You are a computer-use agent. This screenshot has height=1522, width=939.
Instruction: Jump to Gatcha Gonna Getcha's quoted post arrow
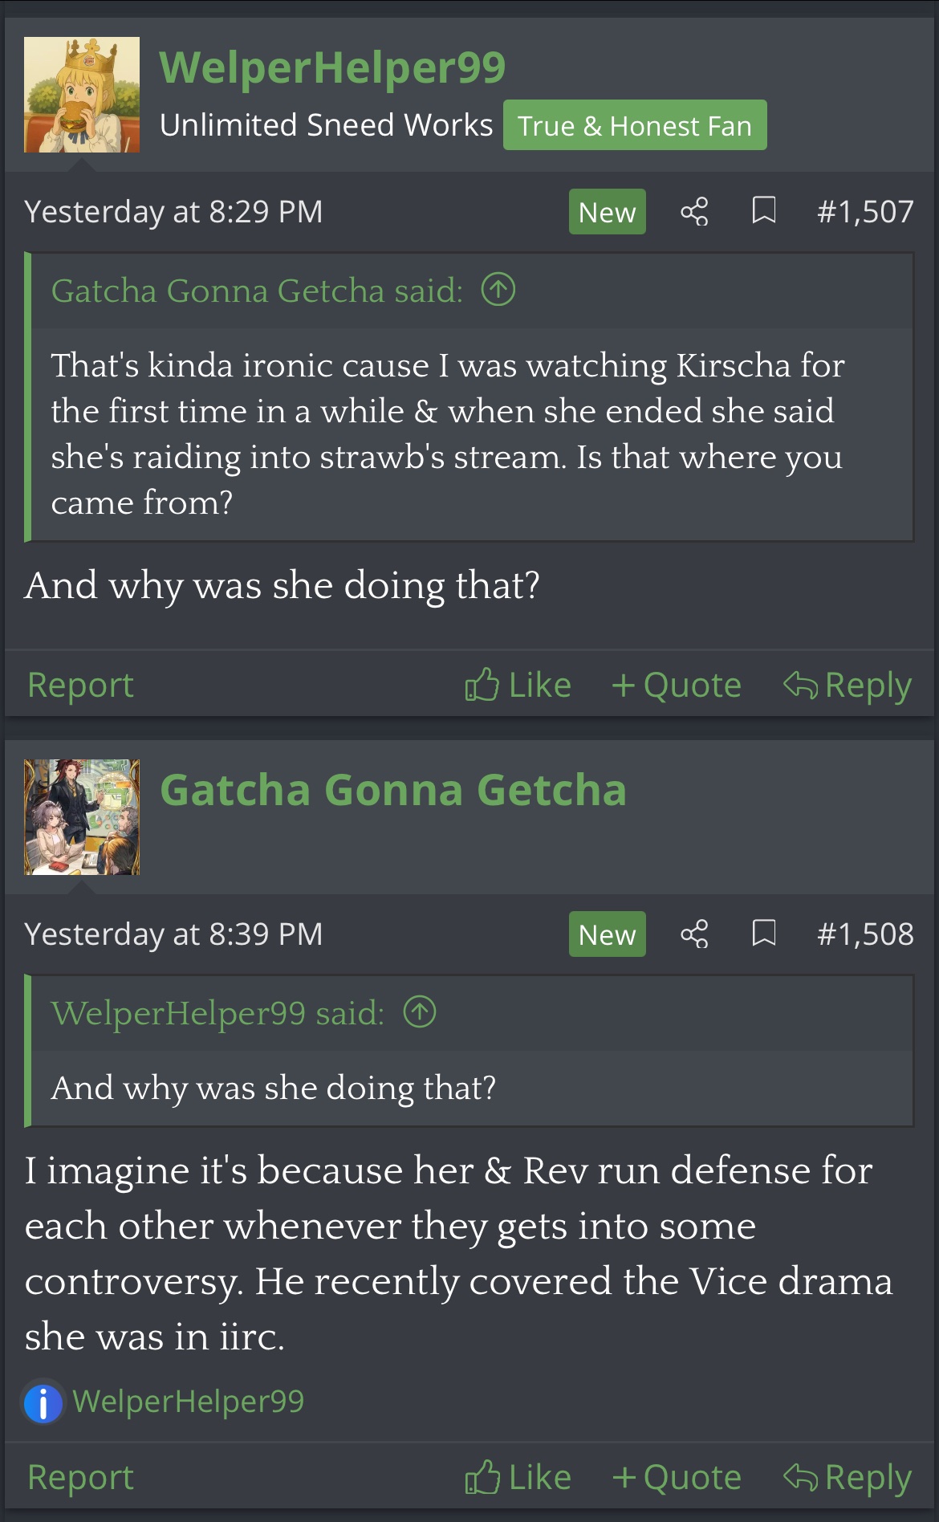tap(498, 290)
